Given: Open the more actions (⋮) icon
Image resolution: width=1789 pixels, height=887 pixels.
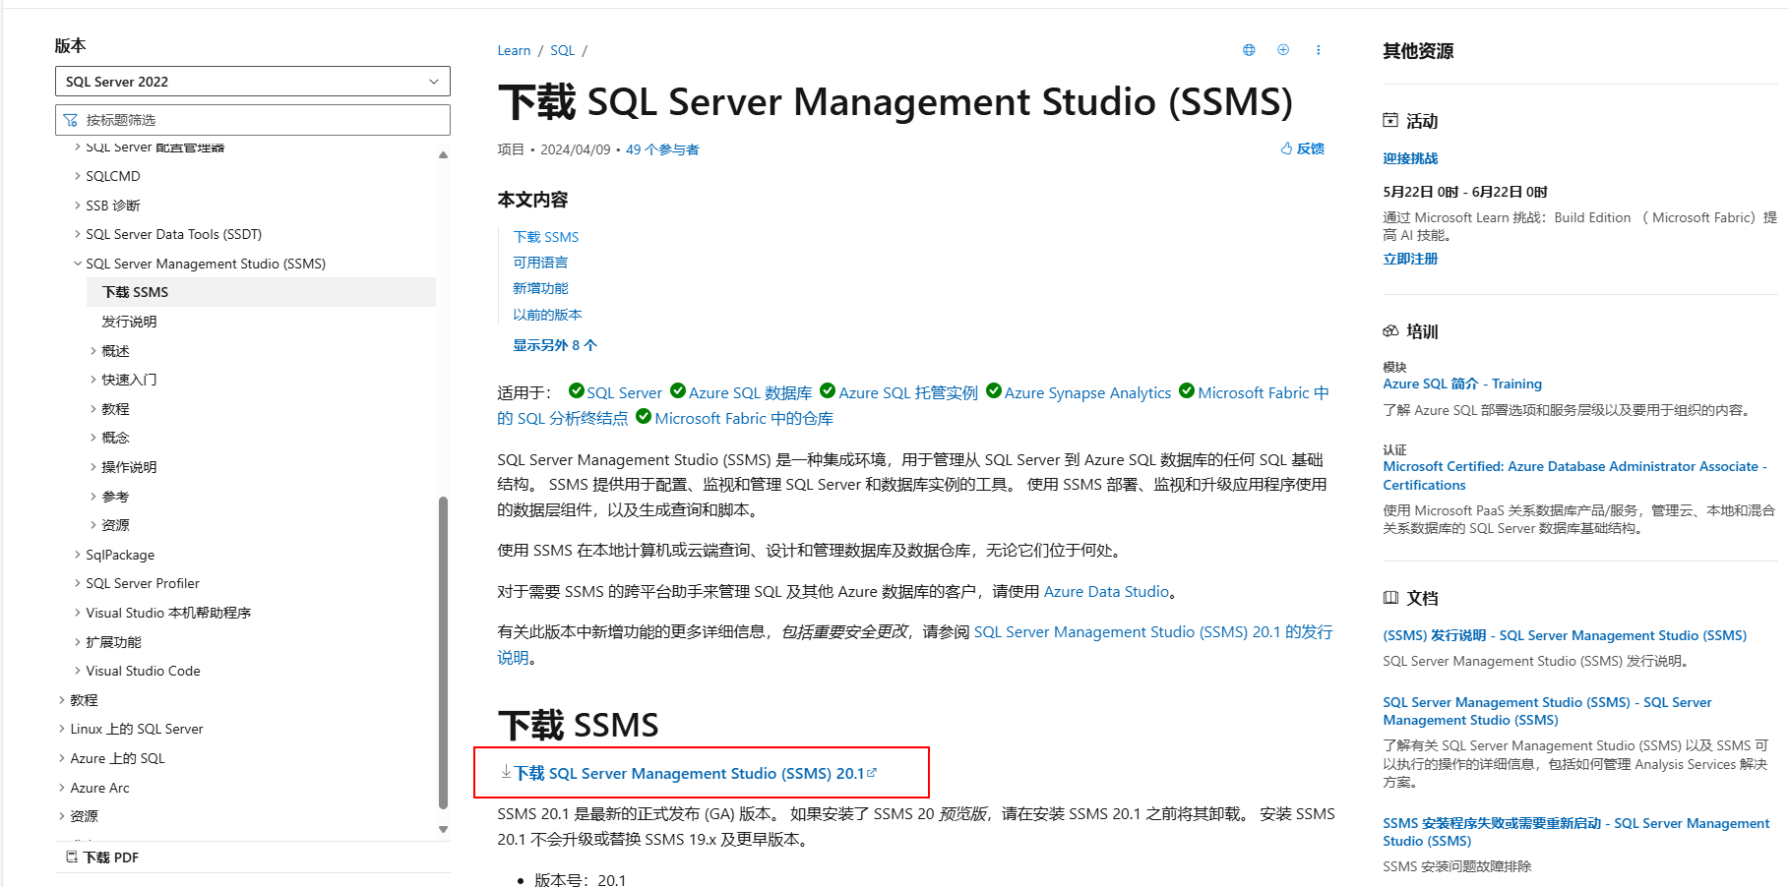Looking at the screenshot, I should click(x=1319, y=49).
